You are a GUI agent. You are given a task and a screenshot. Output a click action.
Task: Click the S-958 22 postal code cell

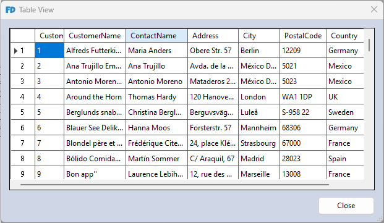(x=303, y=112)
